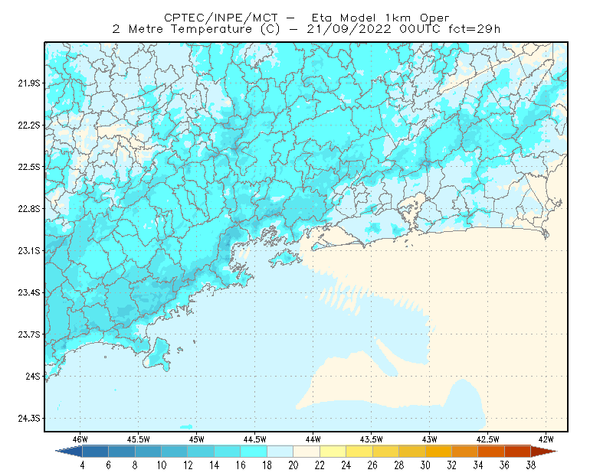Click the CPTEC/INPE/MCT title text

221,18
